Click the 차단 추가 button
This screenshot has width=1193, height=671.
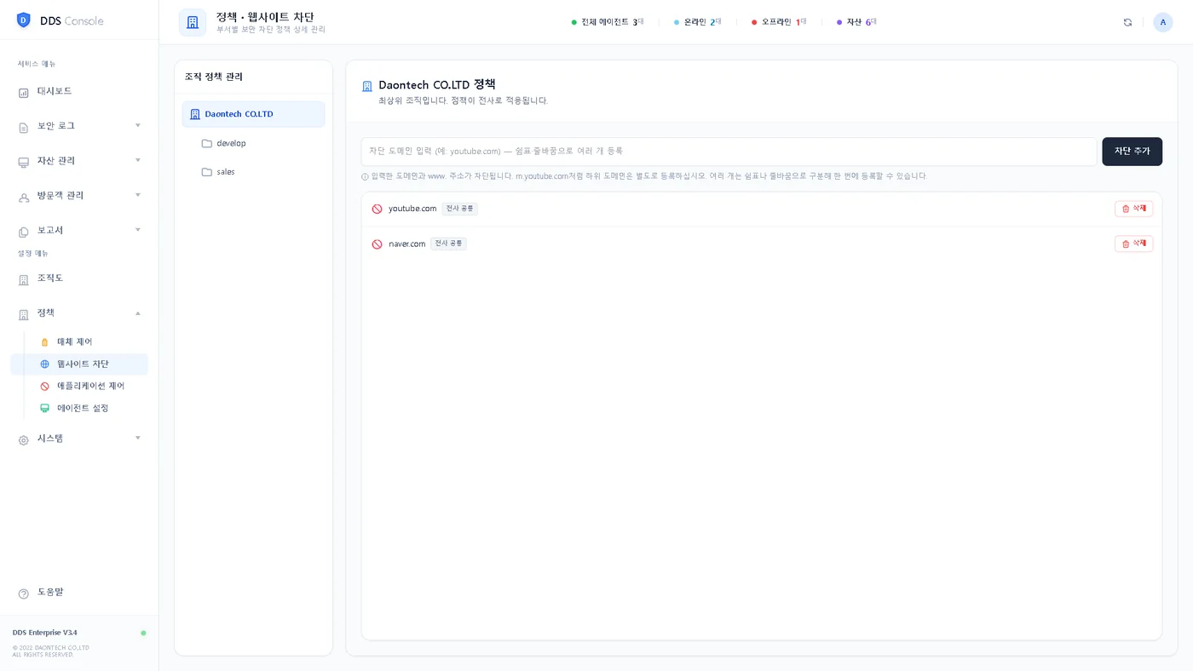pos(1132,152)
